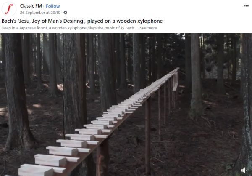
Task: Click the gear icon beside the timestamp
Action: (x=65, y=12)
